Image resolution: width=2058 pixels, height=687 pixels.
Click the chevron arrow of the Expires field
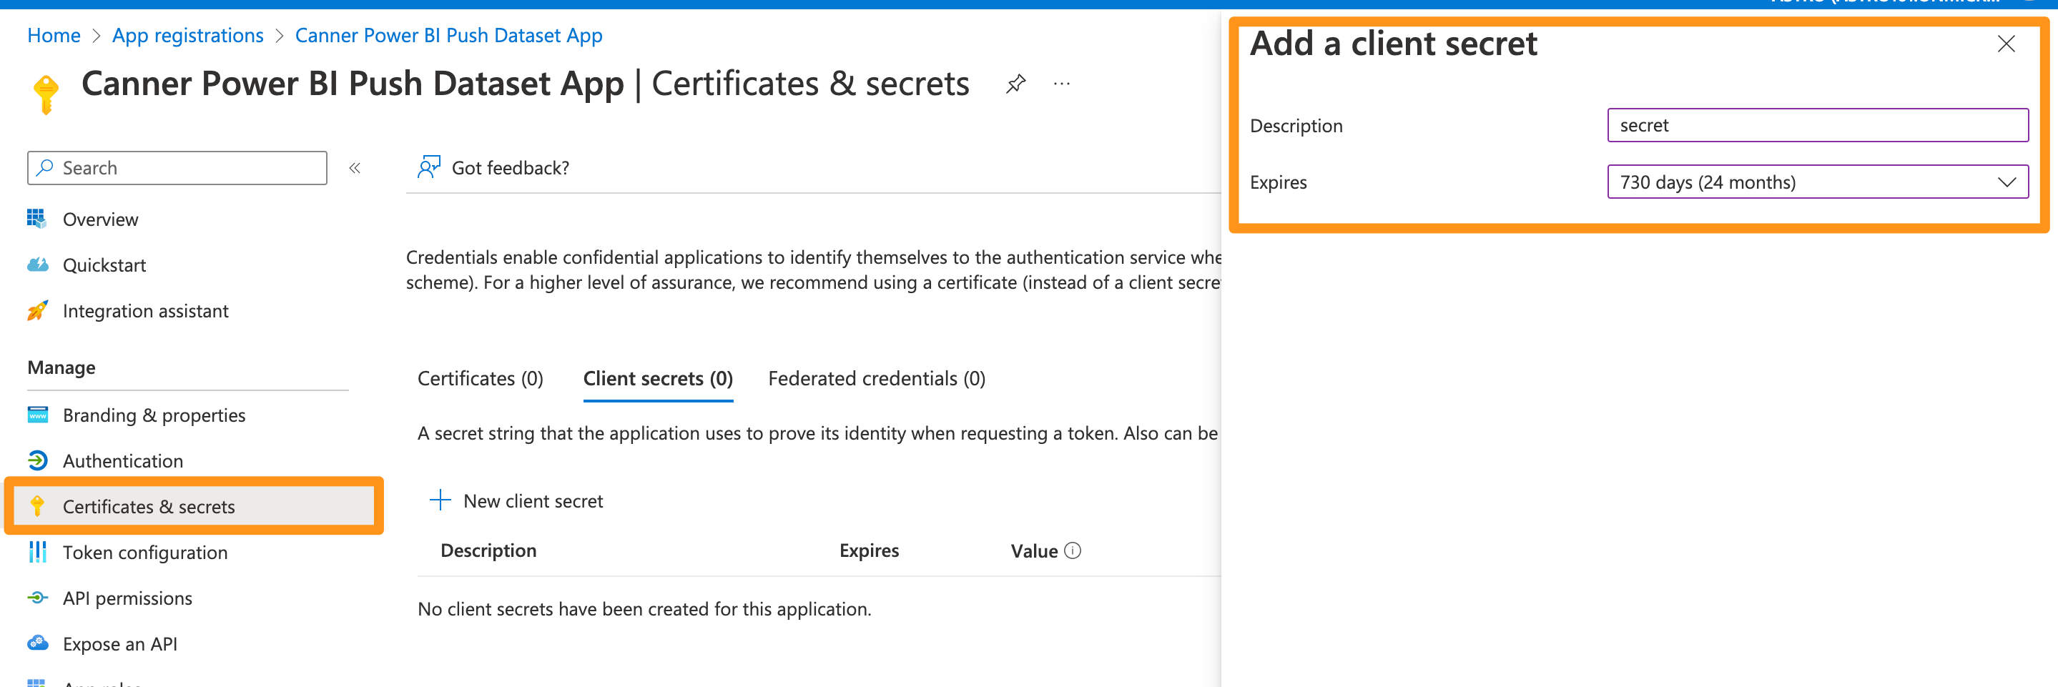coord(2007,182)
